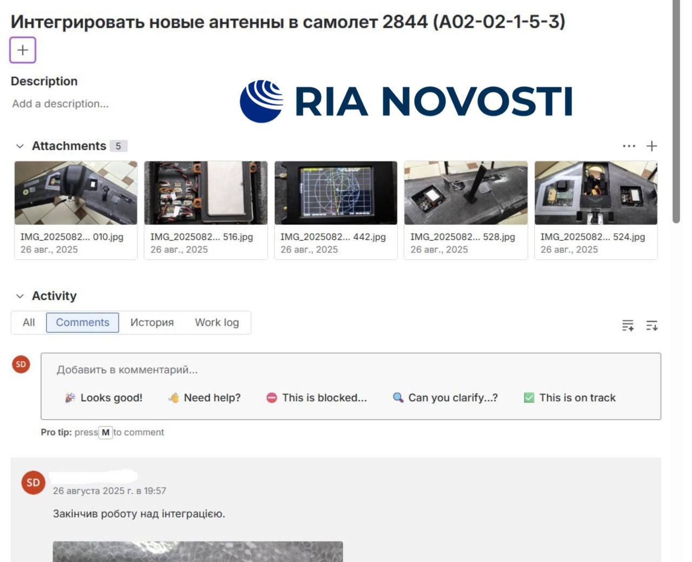Click the Add a description field

[61, 104]
